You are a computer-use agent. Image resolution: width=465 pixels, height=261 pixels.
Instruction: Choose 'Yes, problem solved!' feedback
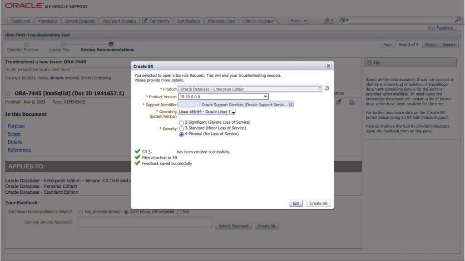tap(81, 212)
